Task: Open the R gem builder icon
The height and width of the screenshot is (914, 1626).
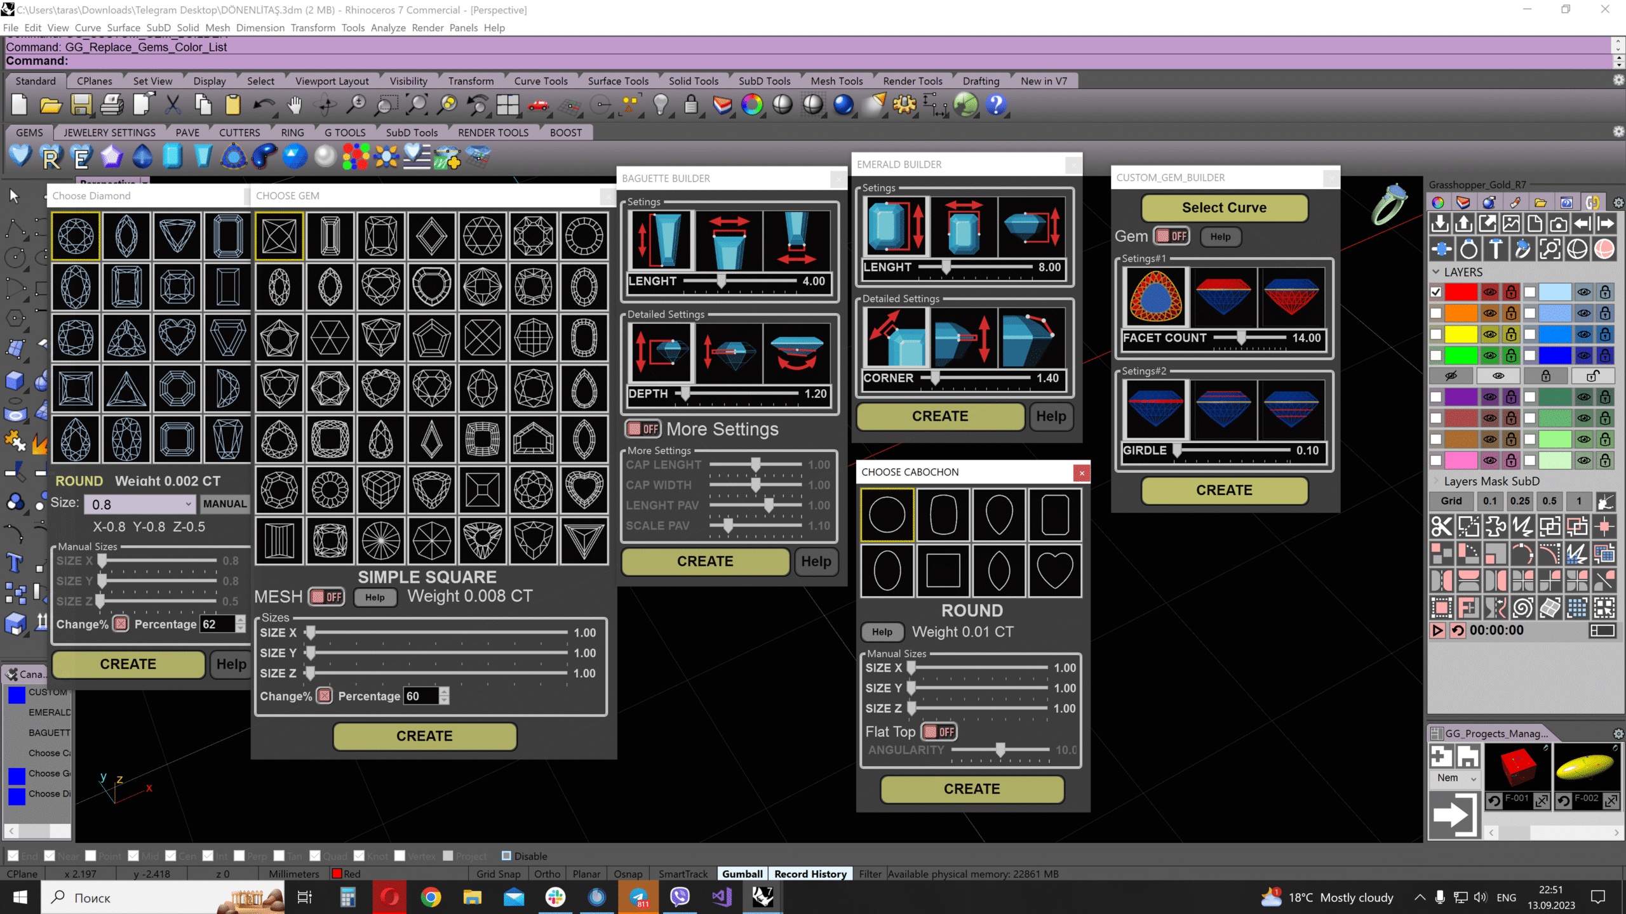Action: click(x=51, y=157)
